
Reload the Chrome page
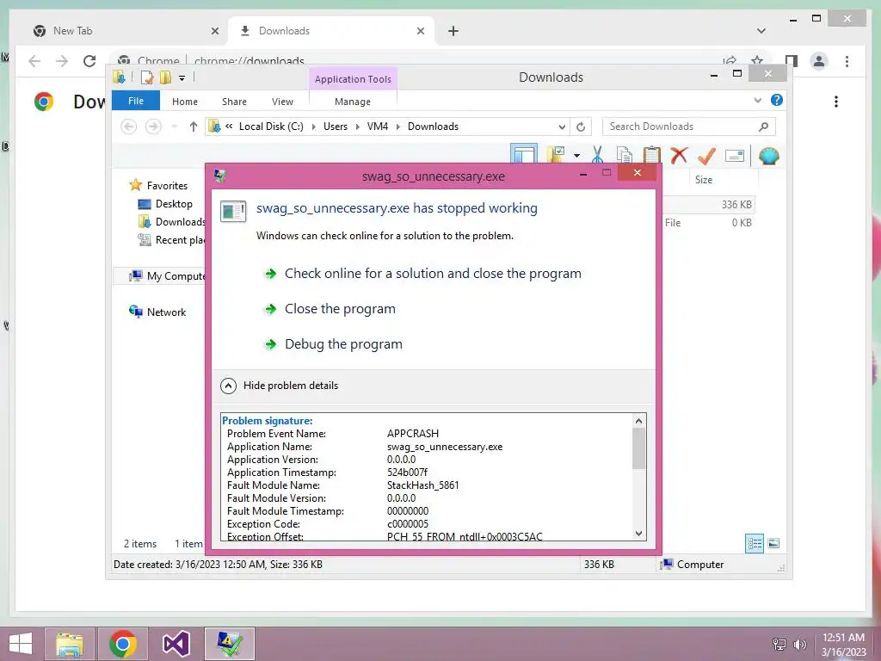pyautogui.click(x=89, y=61)
